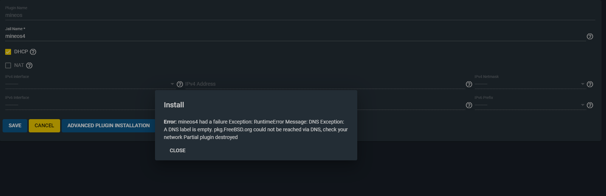The width and height of the screenshot is (606, 196).
Task: Open help icon for IPv6 Prefix
Action: pyautogui.click(x=590, y=105)
